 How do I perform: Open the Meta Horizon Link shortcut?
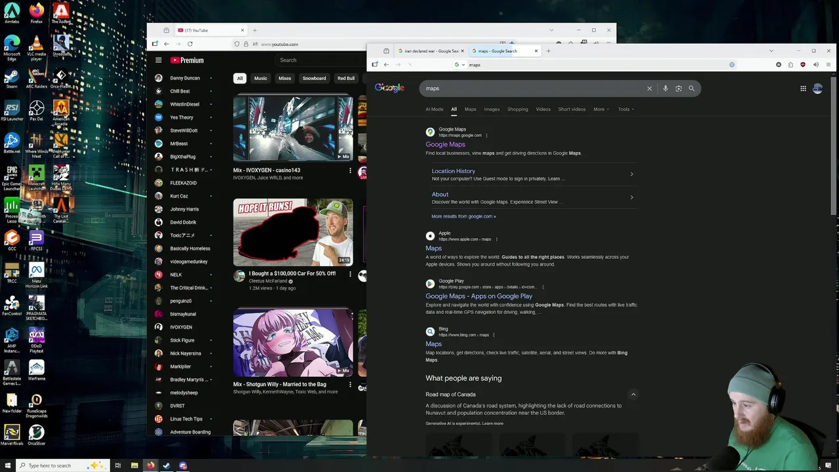(x=37, y=275)
